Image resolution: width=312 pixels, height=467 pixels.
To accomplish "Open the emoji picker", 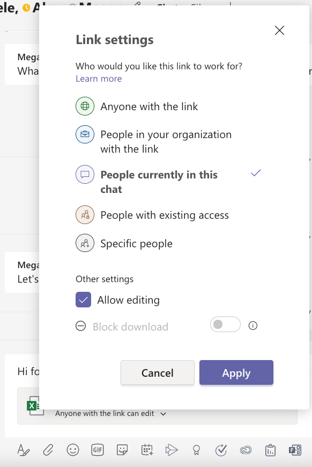I will [73, 450].
